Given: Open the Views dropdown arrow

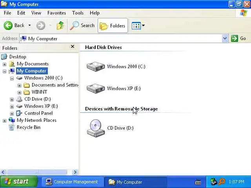Looking at the screenshot, I should [x=143, y=25].
